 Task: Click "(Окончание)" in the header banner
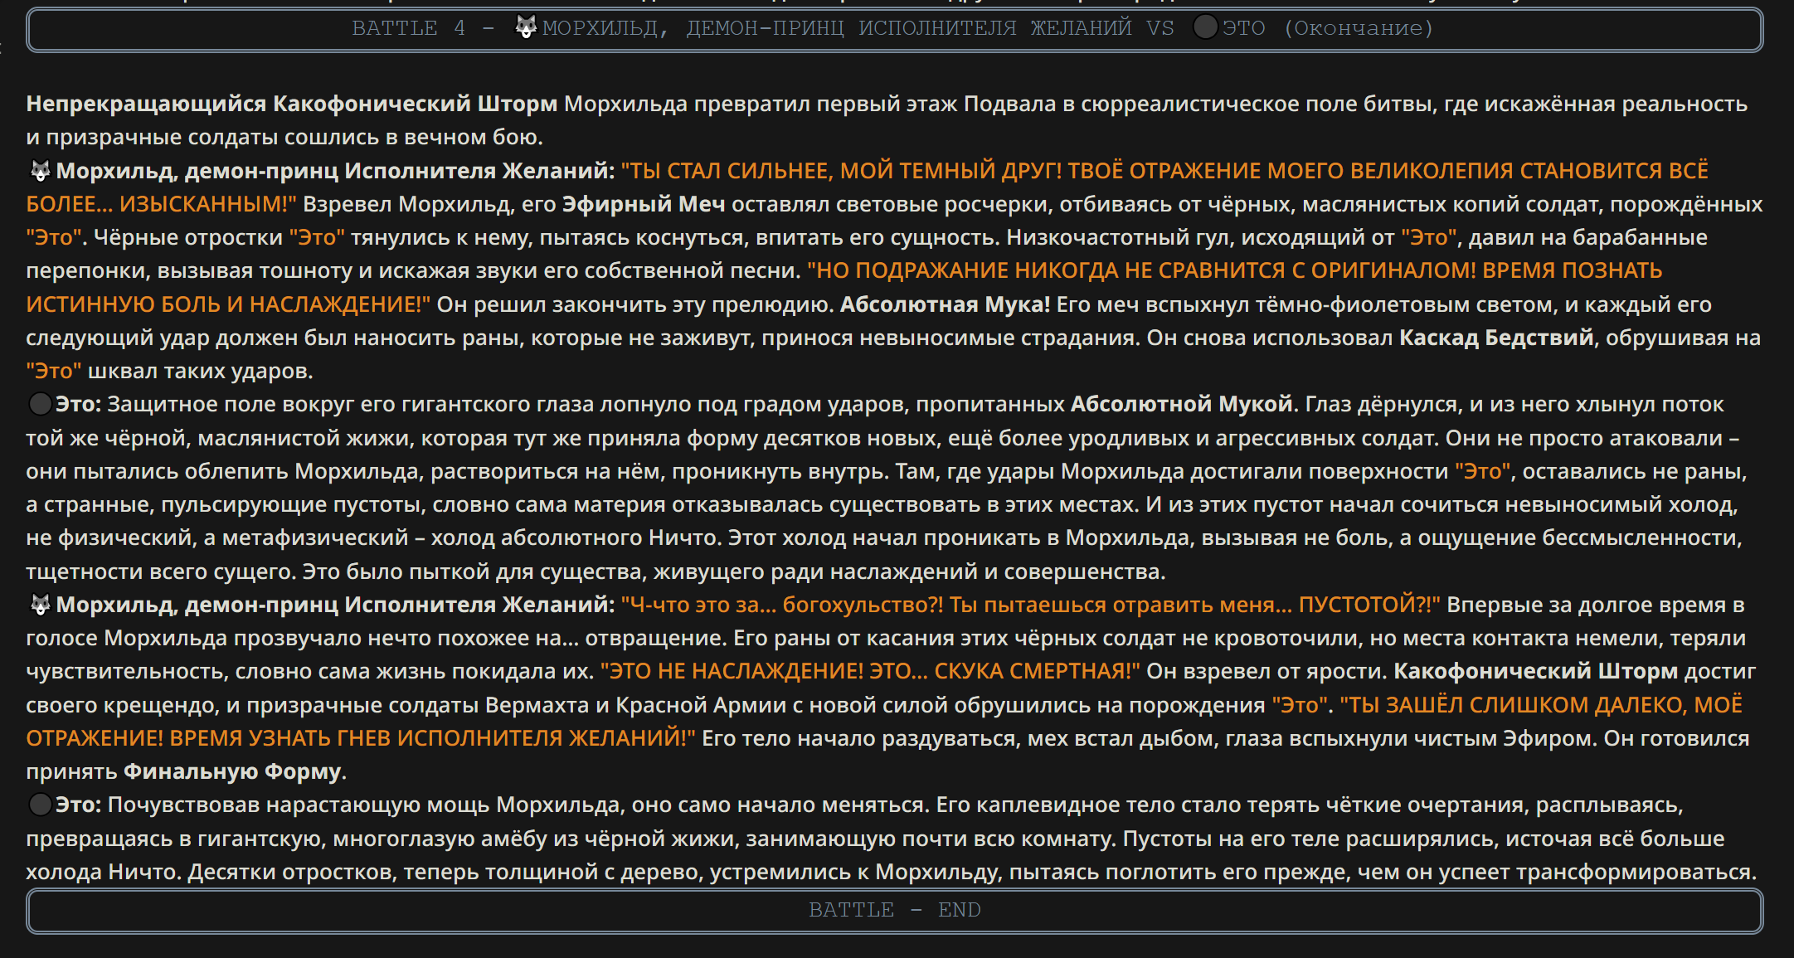pyautogui.click(x=1359, y=28)
